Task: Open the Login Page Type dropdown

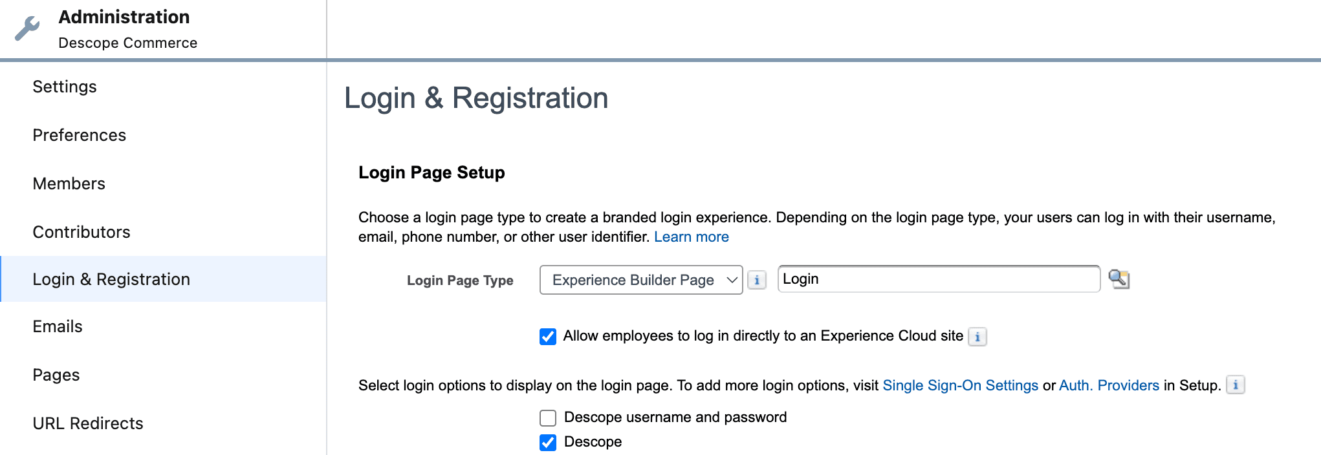Action: click(x=640, y=280)
